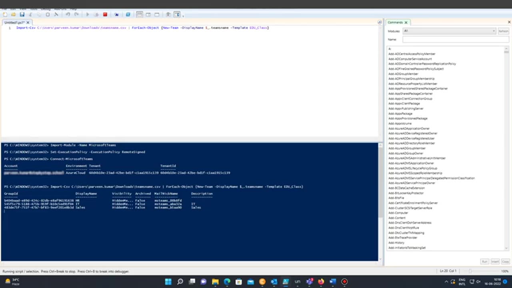Create a new script with New icon

[x=5, y=14]
